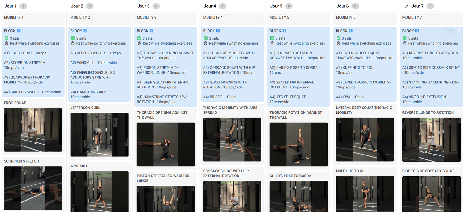Open the LATERAL DEEP SQUAT THORACIC MOBILITY thumbnail
This screenshot has width=464, height=212.
coord(365,139)
